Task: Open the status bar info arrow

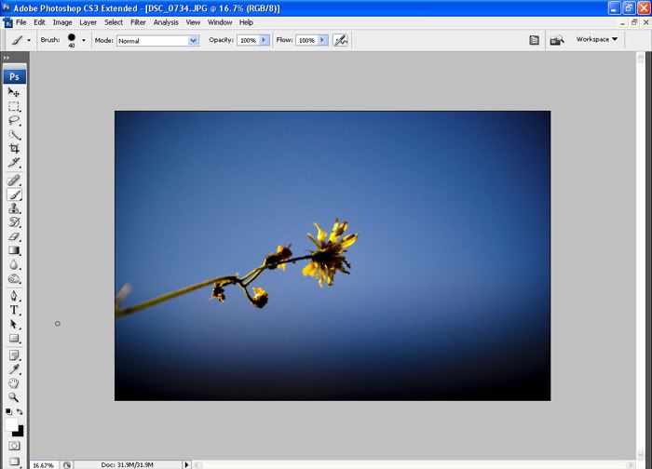Action: click(186, 465)
